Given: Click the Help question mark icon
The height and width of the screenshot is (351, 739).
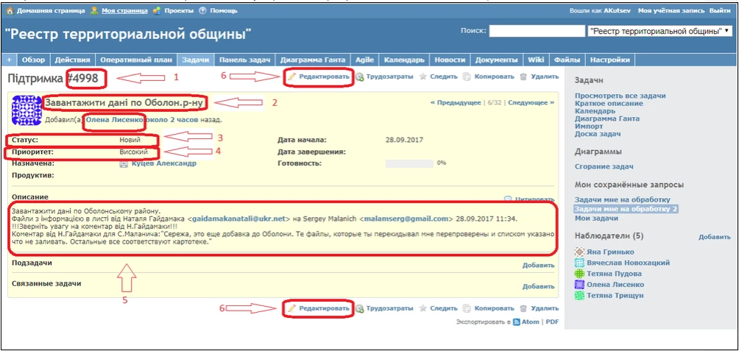Looking at the screenshot, I should 202,12.
